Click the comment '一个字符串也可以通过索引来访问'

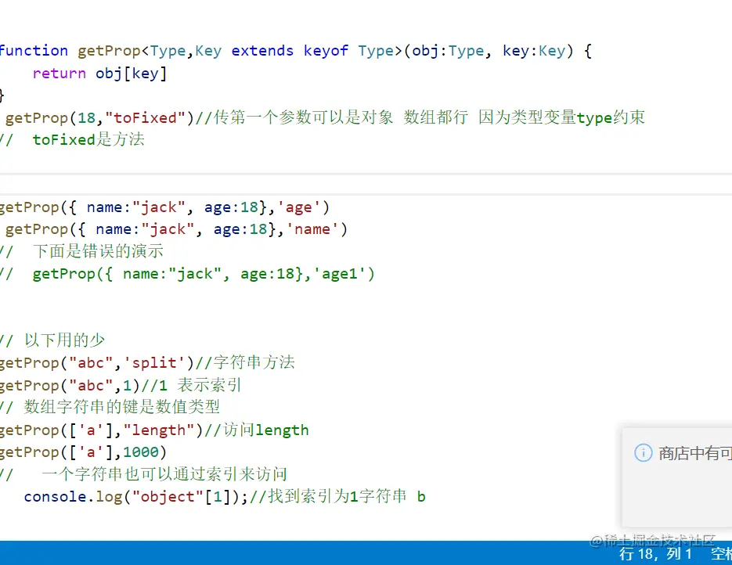click(164, 474)
